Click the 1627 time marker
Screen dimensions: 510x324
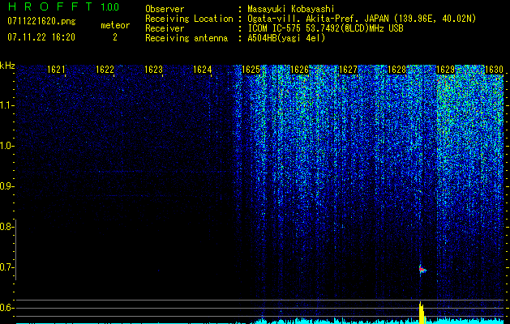click(x=348, y=70)
